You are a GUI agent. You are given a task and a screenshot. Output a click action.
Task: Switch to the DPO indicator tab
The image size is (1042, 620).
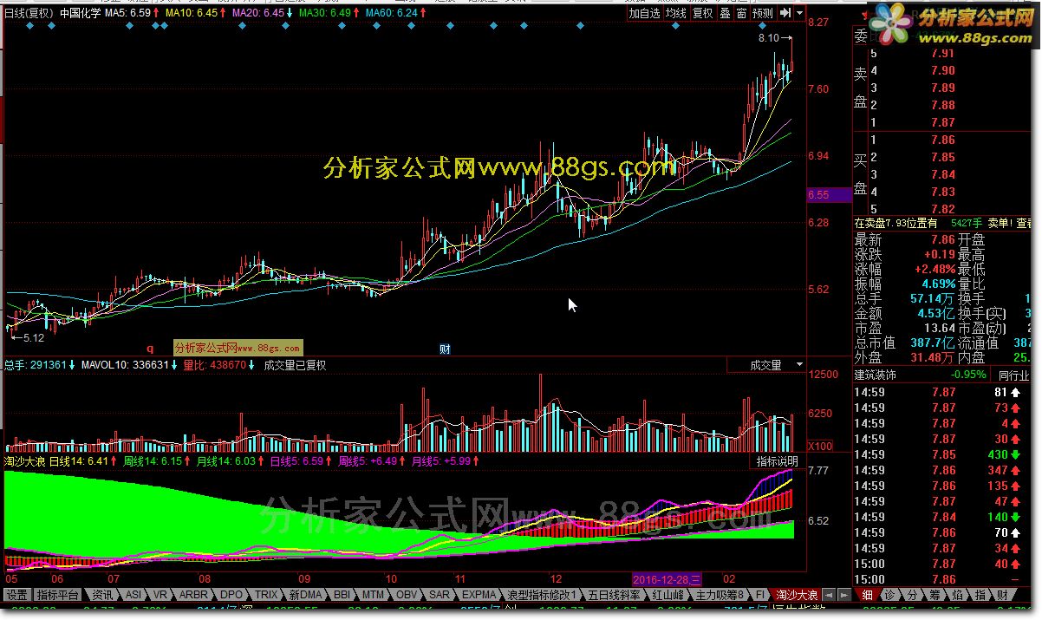tap(231, 595)
